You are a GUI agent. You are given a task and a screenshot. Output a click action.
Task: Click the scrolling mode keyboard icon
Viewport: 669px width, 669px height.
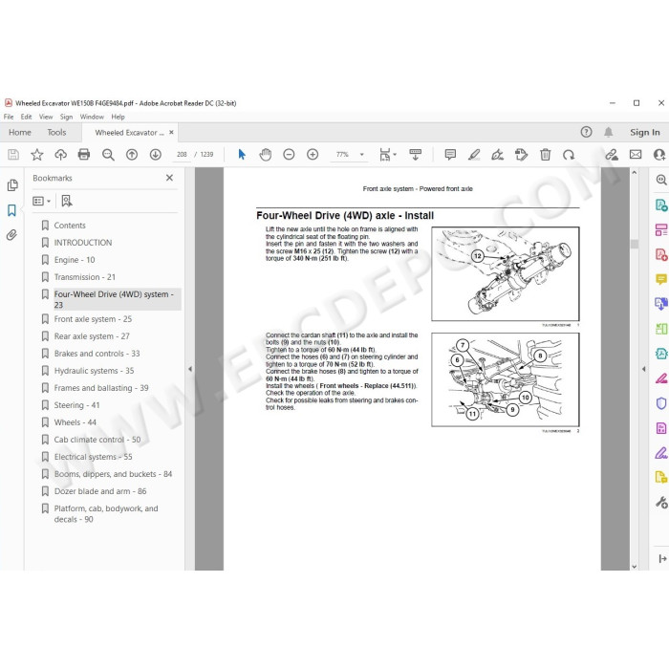415,155
